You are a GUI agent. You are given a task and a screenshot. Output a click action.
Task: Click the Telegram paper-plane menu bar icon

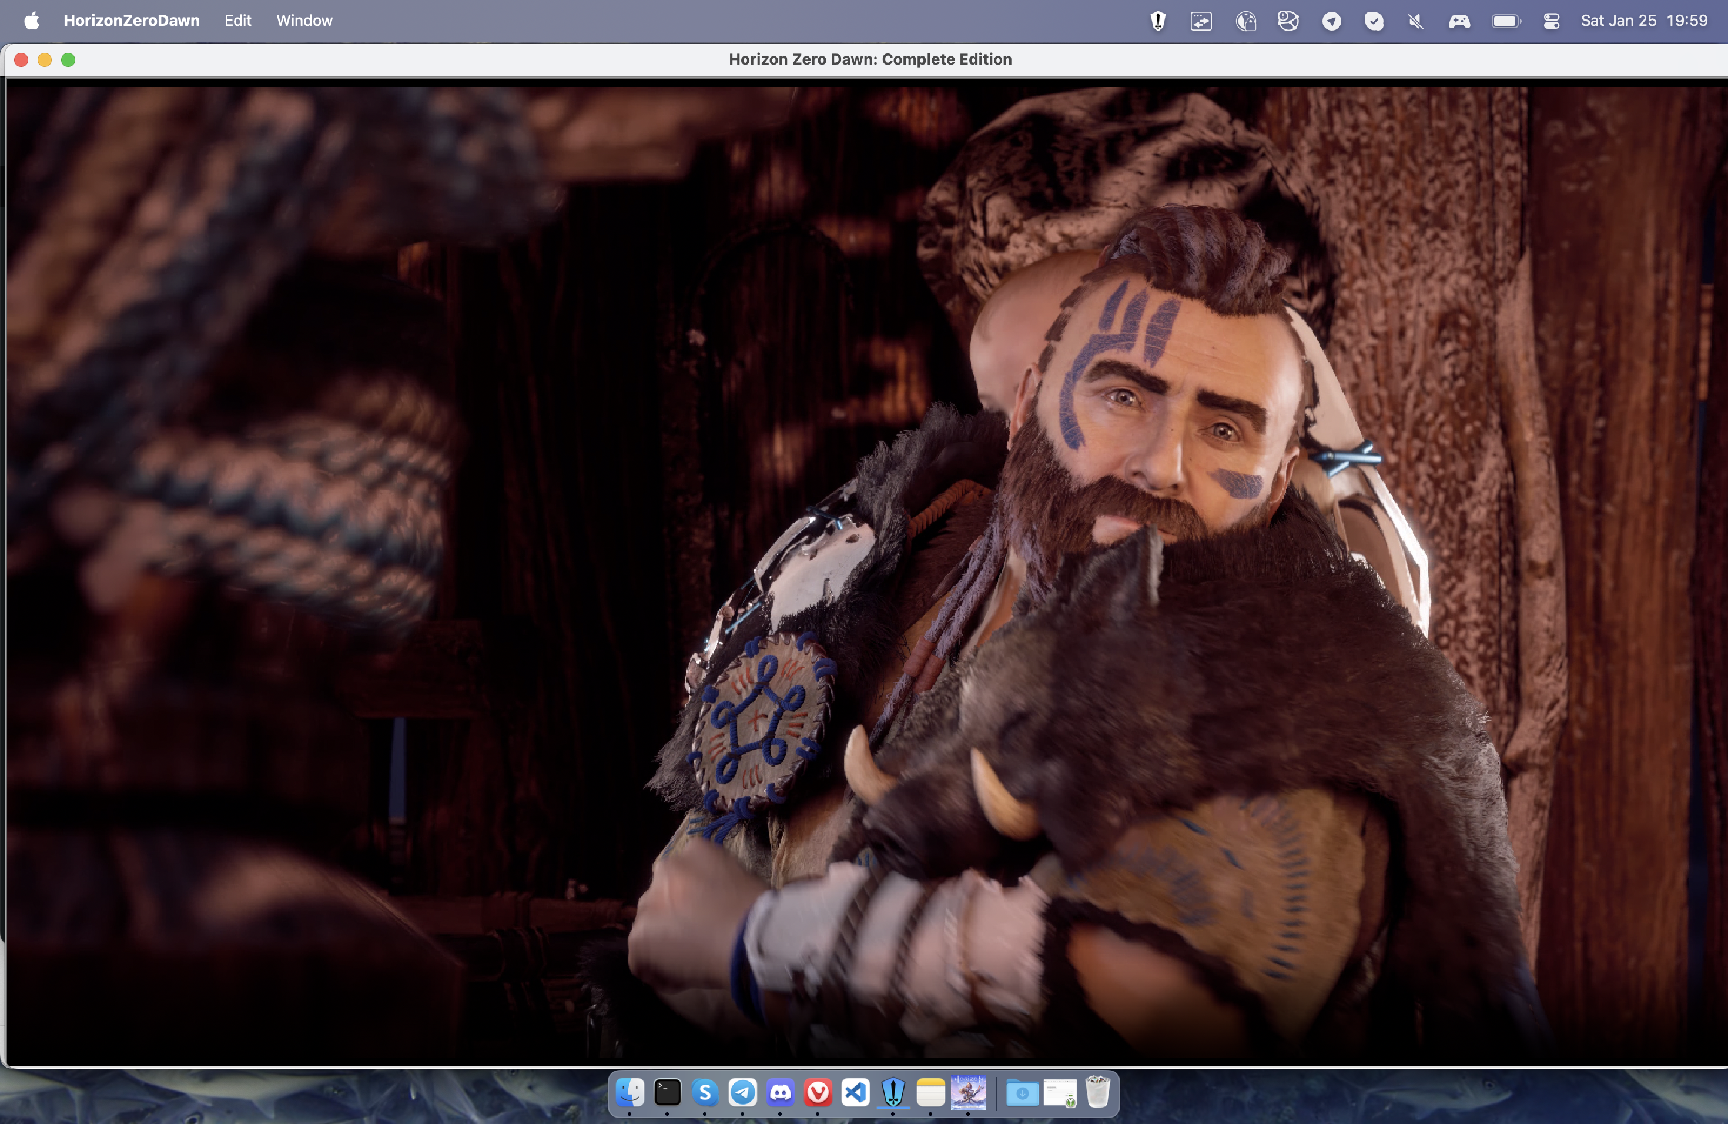click(x=1332, y=21)
